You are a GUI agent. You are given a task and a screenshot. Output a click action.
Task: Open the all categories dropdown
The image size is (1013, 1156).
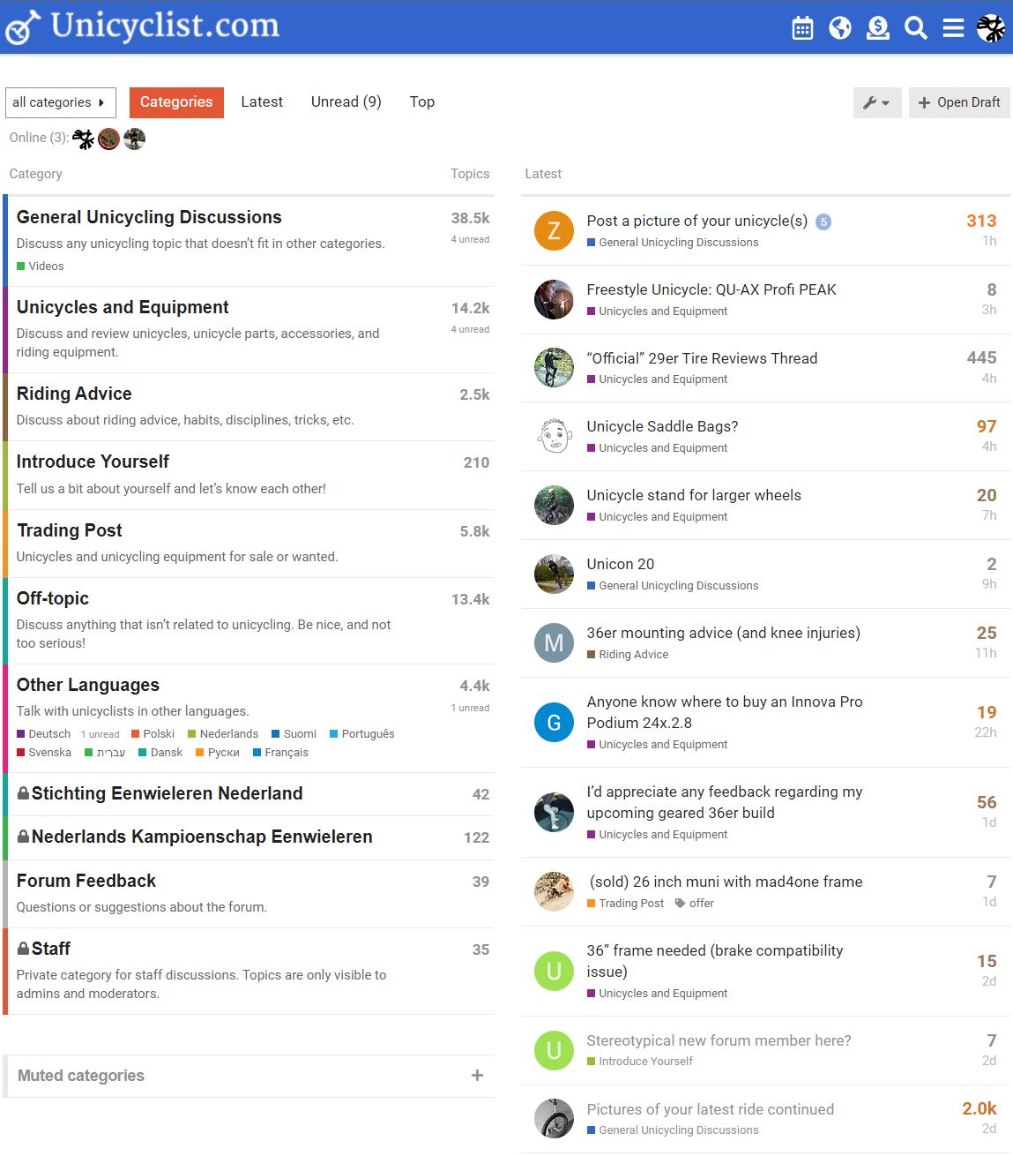[60, 102]
